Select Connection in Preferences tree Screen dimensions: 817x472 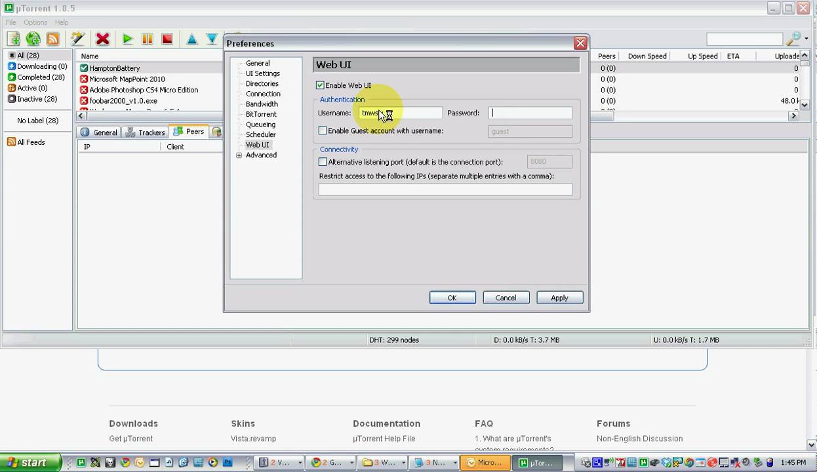[x=263, y=94]
